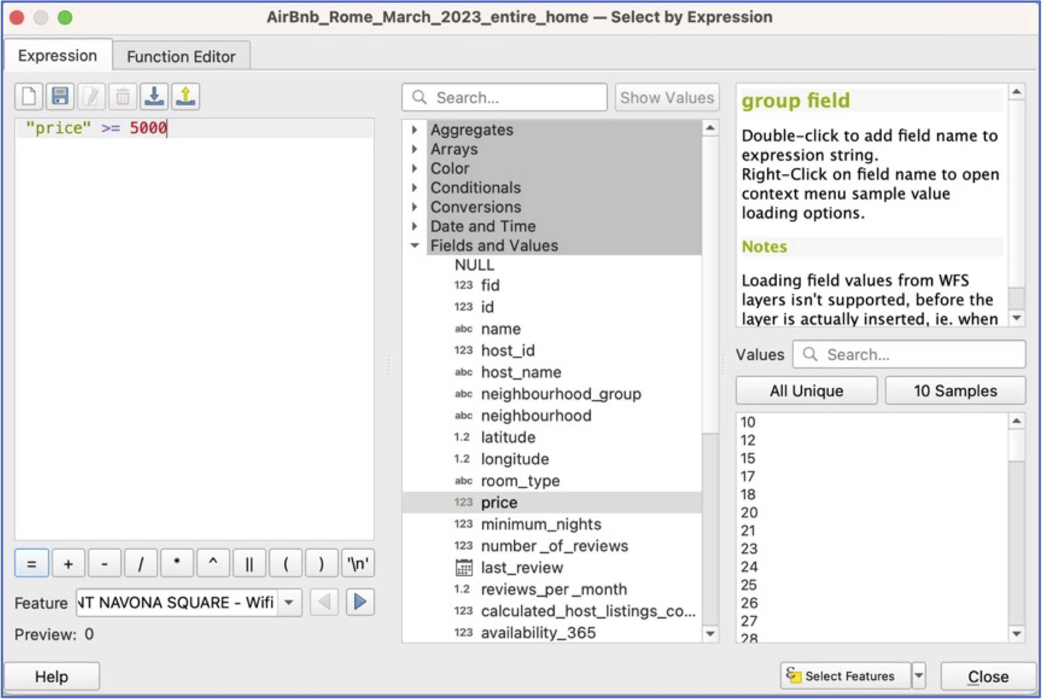Open the Select Features options arrow

tap(919, 676)
